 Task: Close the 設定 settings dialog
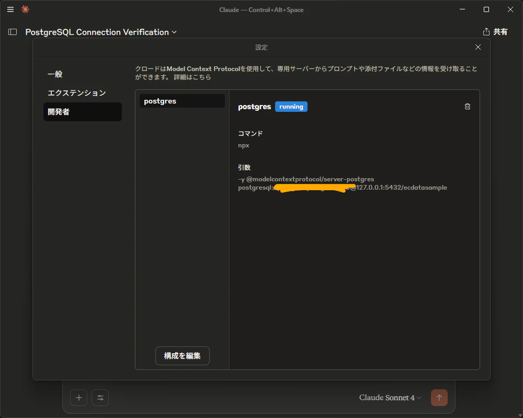point(478,47)
